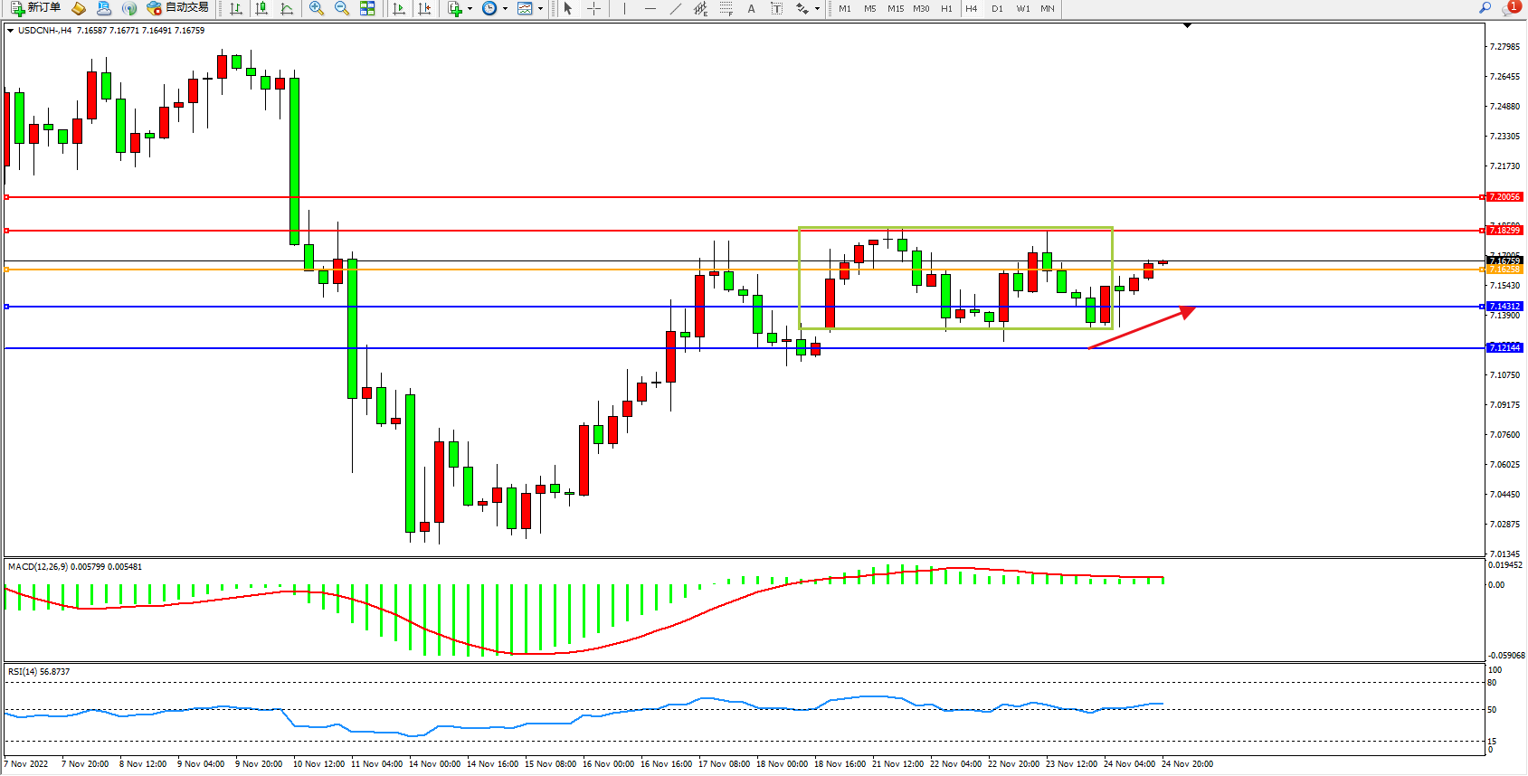Select the trendline drawing tool

675,8
